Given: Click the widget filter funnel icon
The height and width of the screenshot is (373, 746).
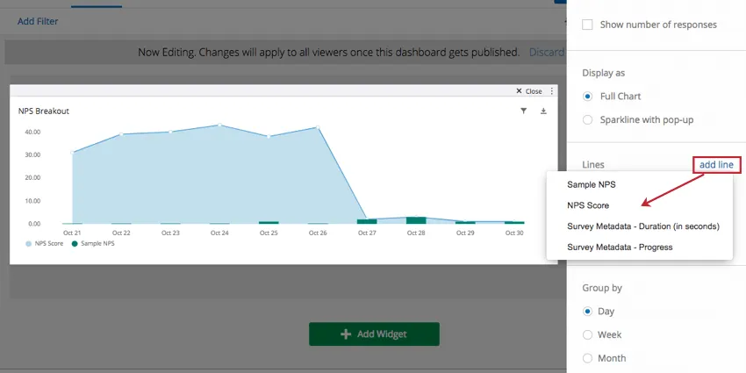Looking at the screenshot, I should pyautogui.click(x=523, y=111).
